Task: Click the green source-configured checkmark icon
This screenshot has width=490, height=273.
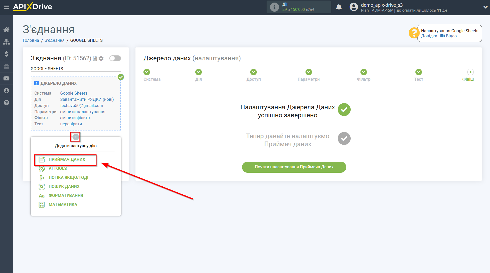Action: pyautogui.click(x=344, y=110)
